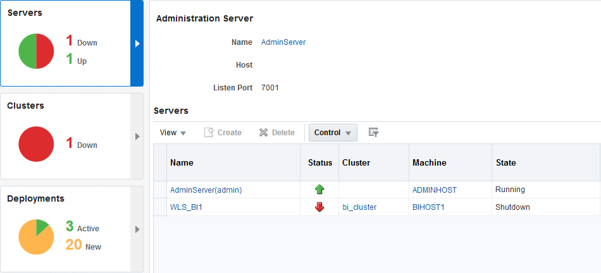Open the View dropdown menu

click(x=173, y=133)
